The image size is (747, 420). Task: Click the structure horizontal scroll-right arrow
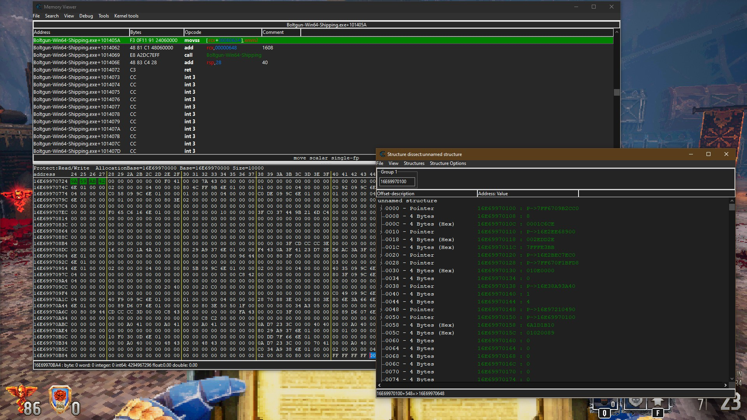[725, 385]
